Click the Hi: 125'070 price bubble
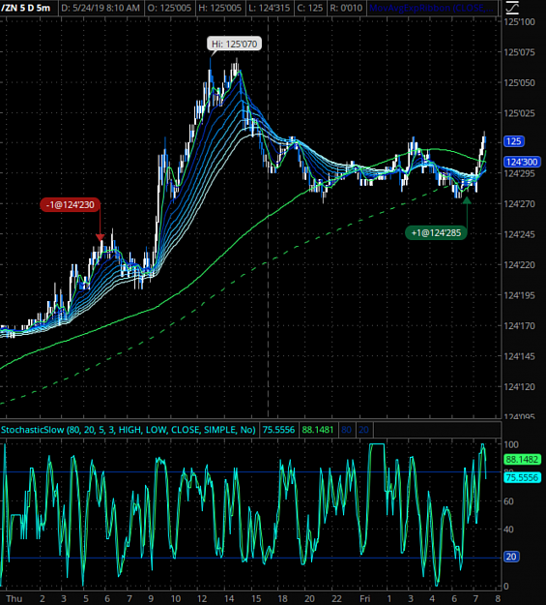Screen dimensions: 546x605 pyautogui.click(x=234, y=44)
